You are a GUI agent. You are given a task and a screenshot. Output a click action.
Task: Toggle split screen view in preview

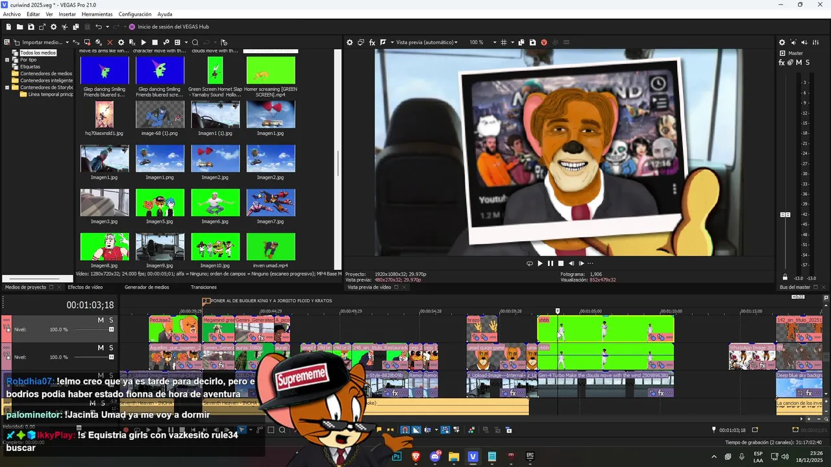tap(383, 42)
